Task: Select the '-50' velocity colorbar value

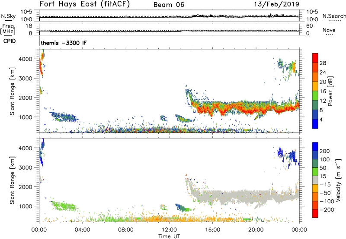Action: (325, 193)
